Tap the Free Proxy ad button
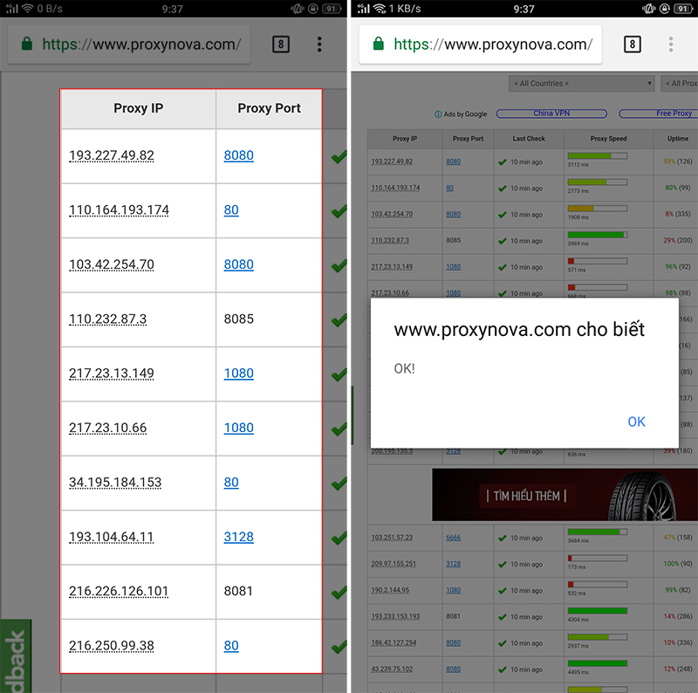Screen dimensions: 698x693 click(659, 113)
